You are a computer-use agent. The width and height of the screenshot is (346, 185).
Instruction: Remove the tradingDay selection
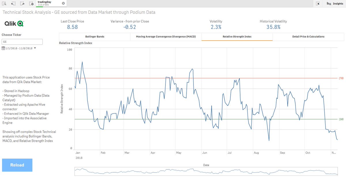pos(63,3)
